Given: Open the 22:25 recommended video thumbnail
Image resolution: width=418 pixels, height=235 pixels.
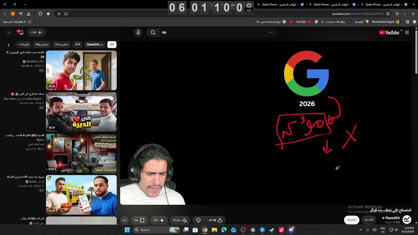Looking at the screenshot, I should click(81, 70).
